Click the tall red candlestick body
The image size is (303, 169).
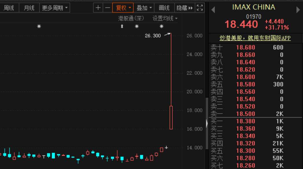pyautogui.click(x=171, y=117)
